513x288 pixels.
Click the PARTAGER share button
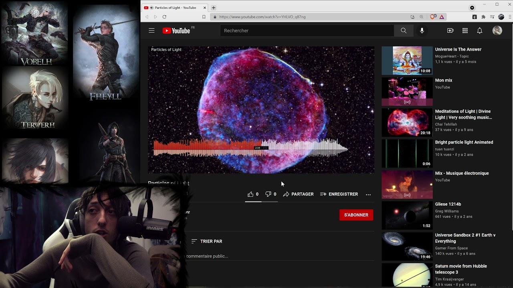pyautogui.click(x=298, y=194)
